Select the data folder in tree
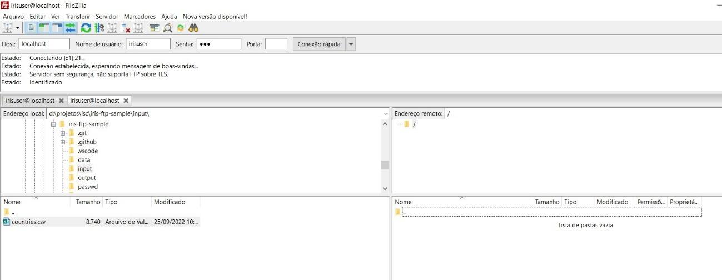This screenshot has width=722, height=280. [84, 160]
